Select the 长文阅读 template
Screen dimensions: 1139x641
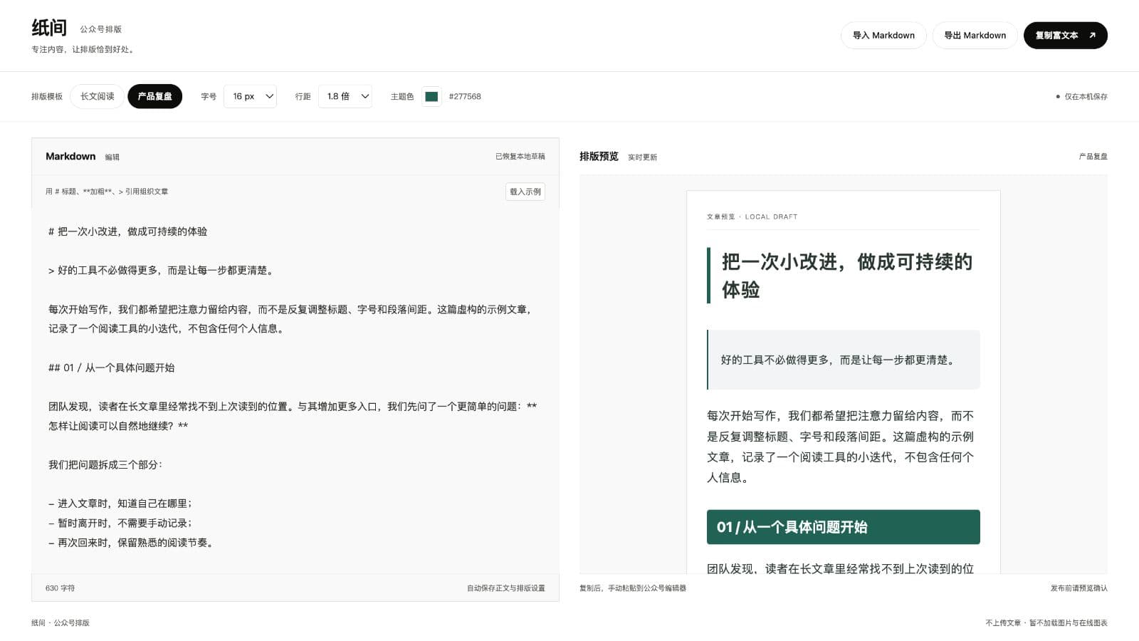tap(97, 96)
